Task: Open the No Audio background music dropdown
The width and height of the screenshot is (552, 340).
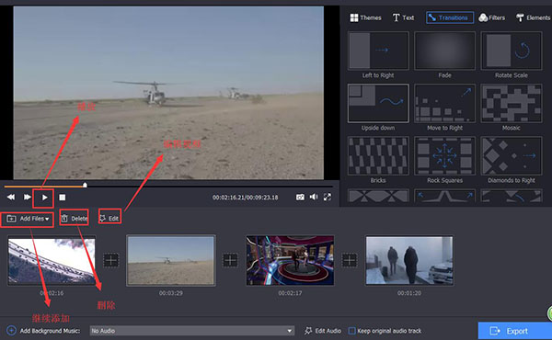Action: coord(192,331)
